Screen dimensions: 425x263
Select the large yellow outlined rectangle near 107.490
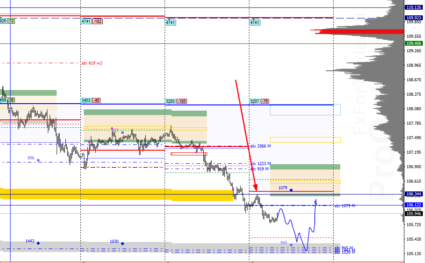pyautogui.click(x=305, y=140)
